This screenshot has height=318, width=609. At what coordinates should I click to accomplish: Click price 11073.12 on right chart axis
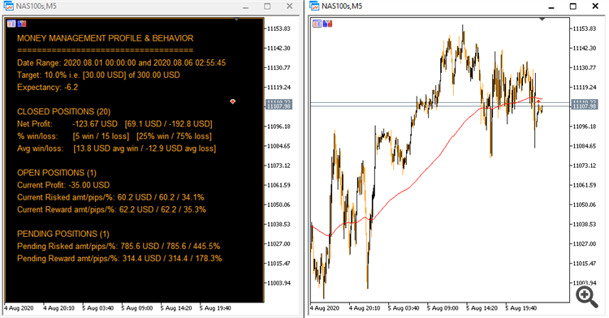[585, 165]
